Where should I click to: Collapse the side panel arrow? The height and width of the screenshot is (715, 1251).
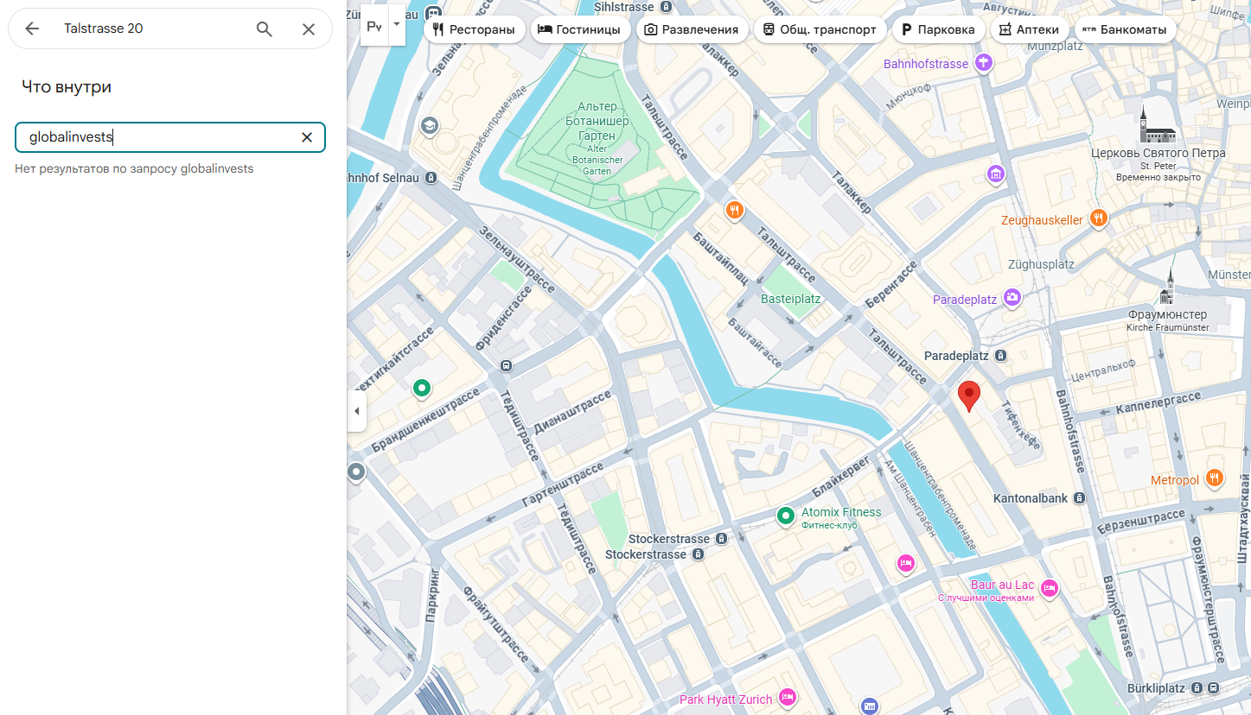coord(357,411)
